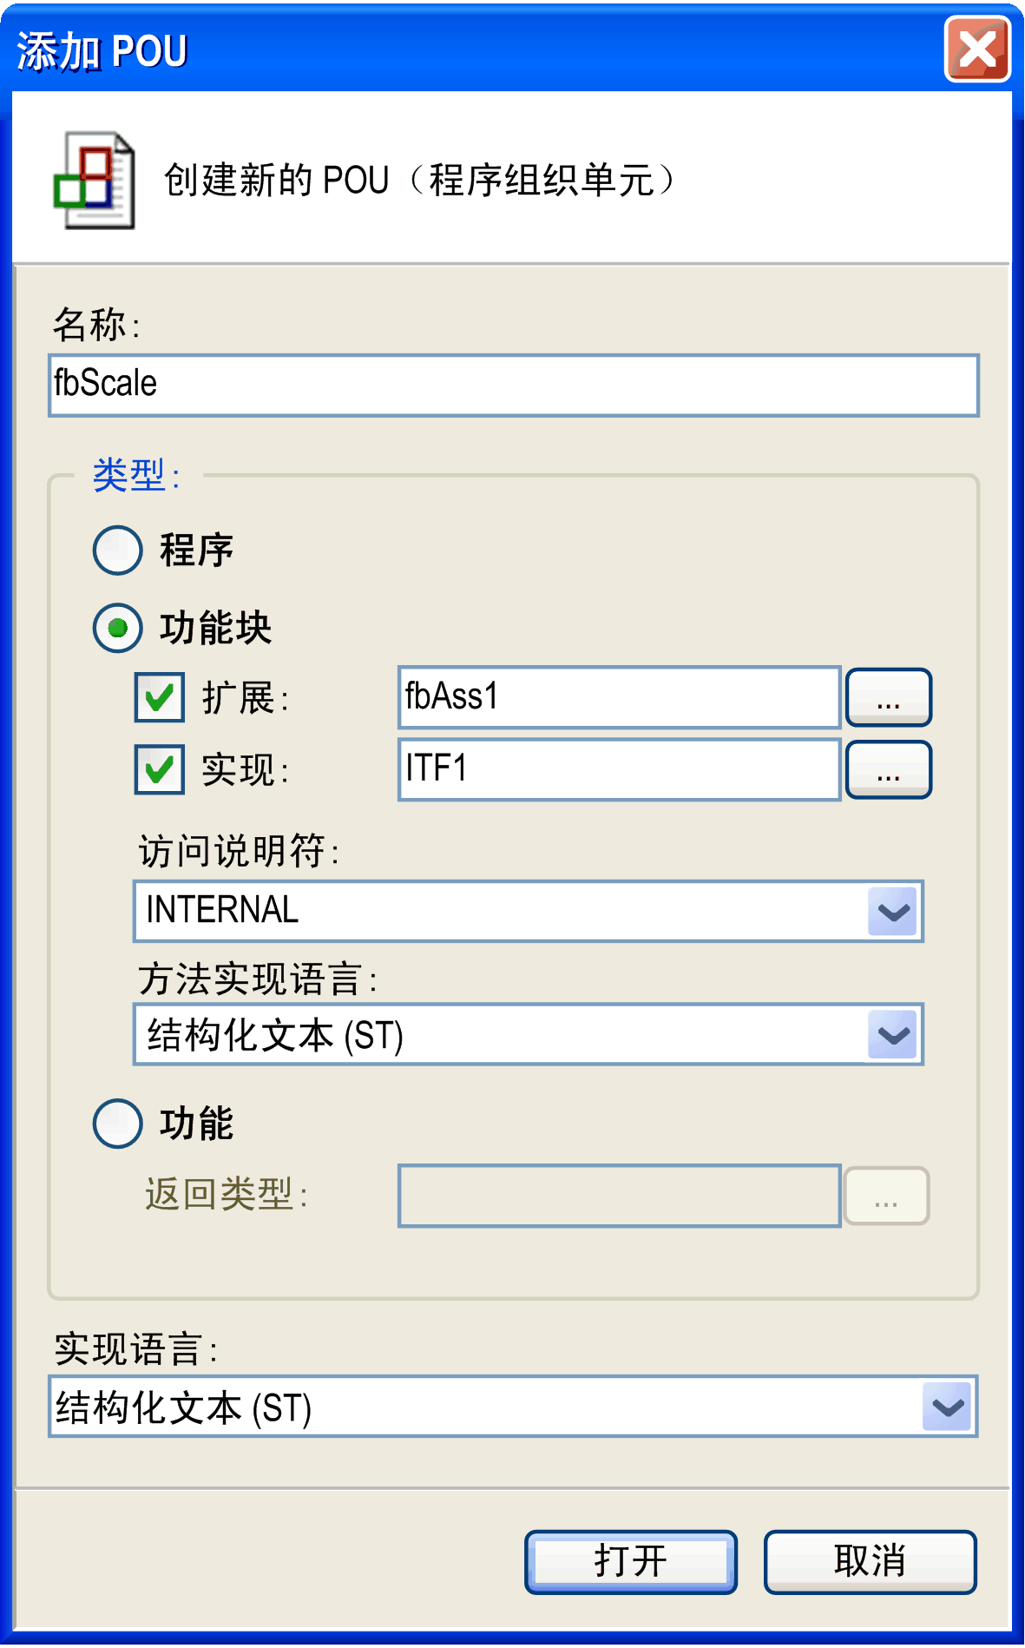Select the 功能块 radio button
This screenshot has width=1025, height=1648.
[x=117, y=628]
